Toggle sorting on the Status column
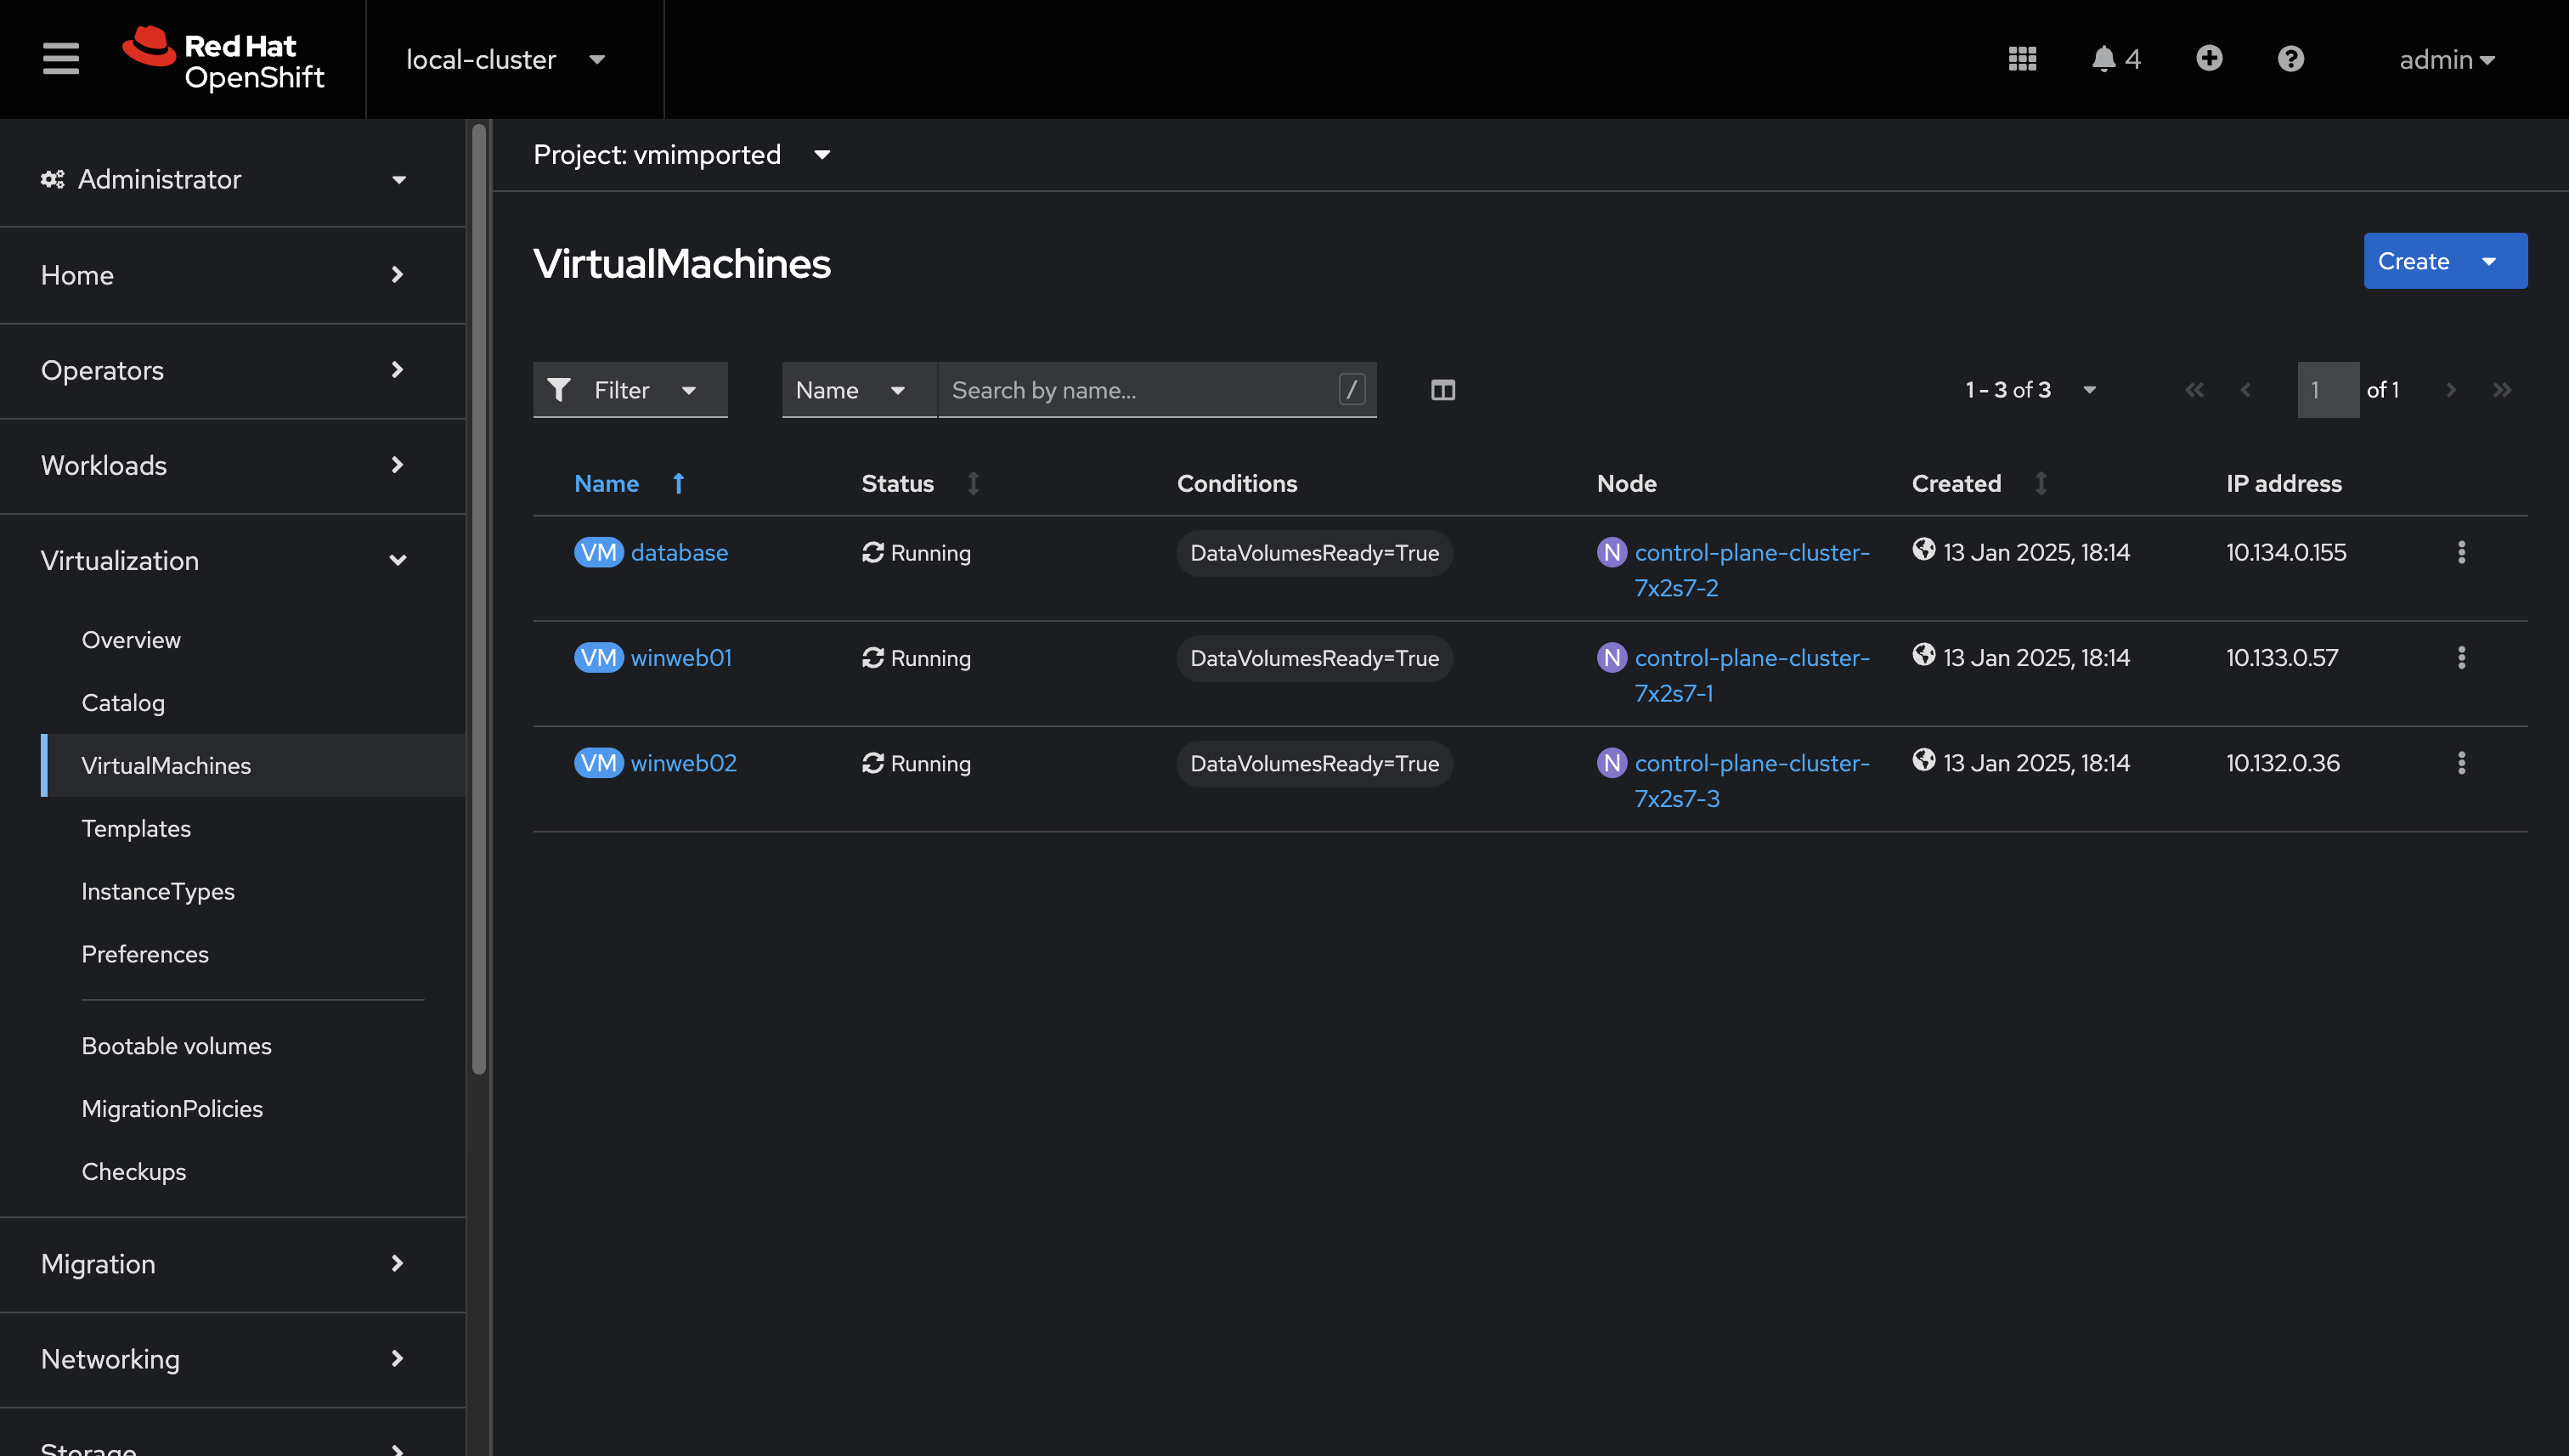The height and width of the screenshot is (1456, 2569). pos(974,483)
